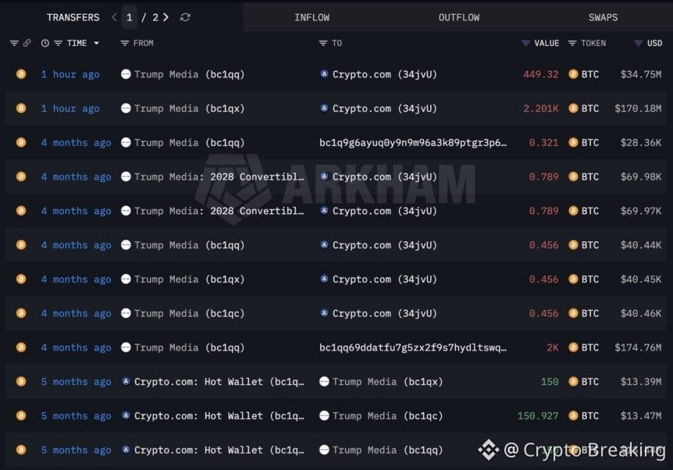Open the USD column filter
The height and width of the screenshot is (470, 673).
click(638, 43)
